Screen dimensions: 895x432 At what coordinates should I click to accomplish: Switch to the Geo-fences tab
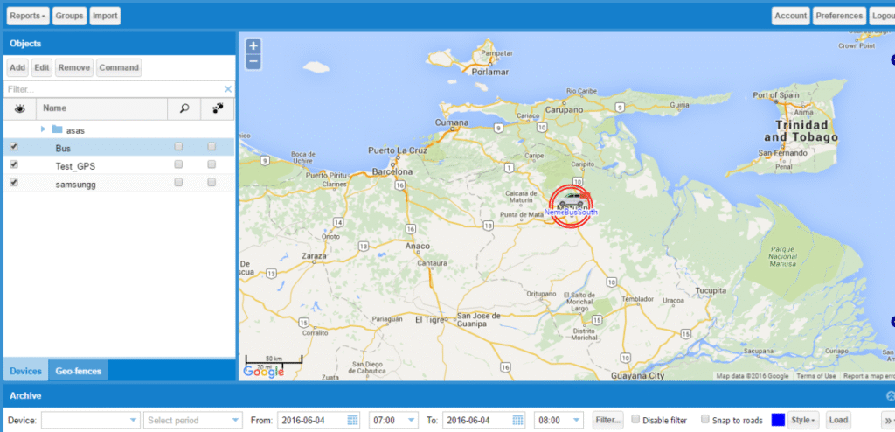79,371
